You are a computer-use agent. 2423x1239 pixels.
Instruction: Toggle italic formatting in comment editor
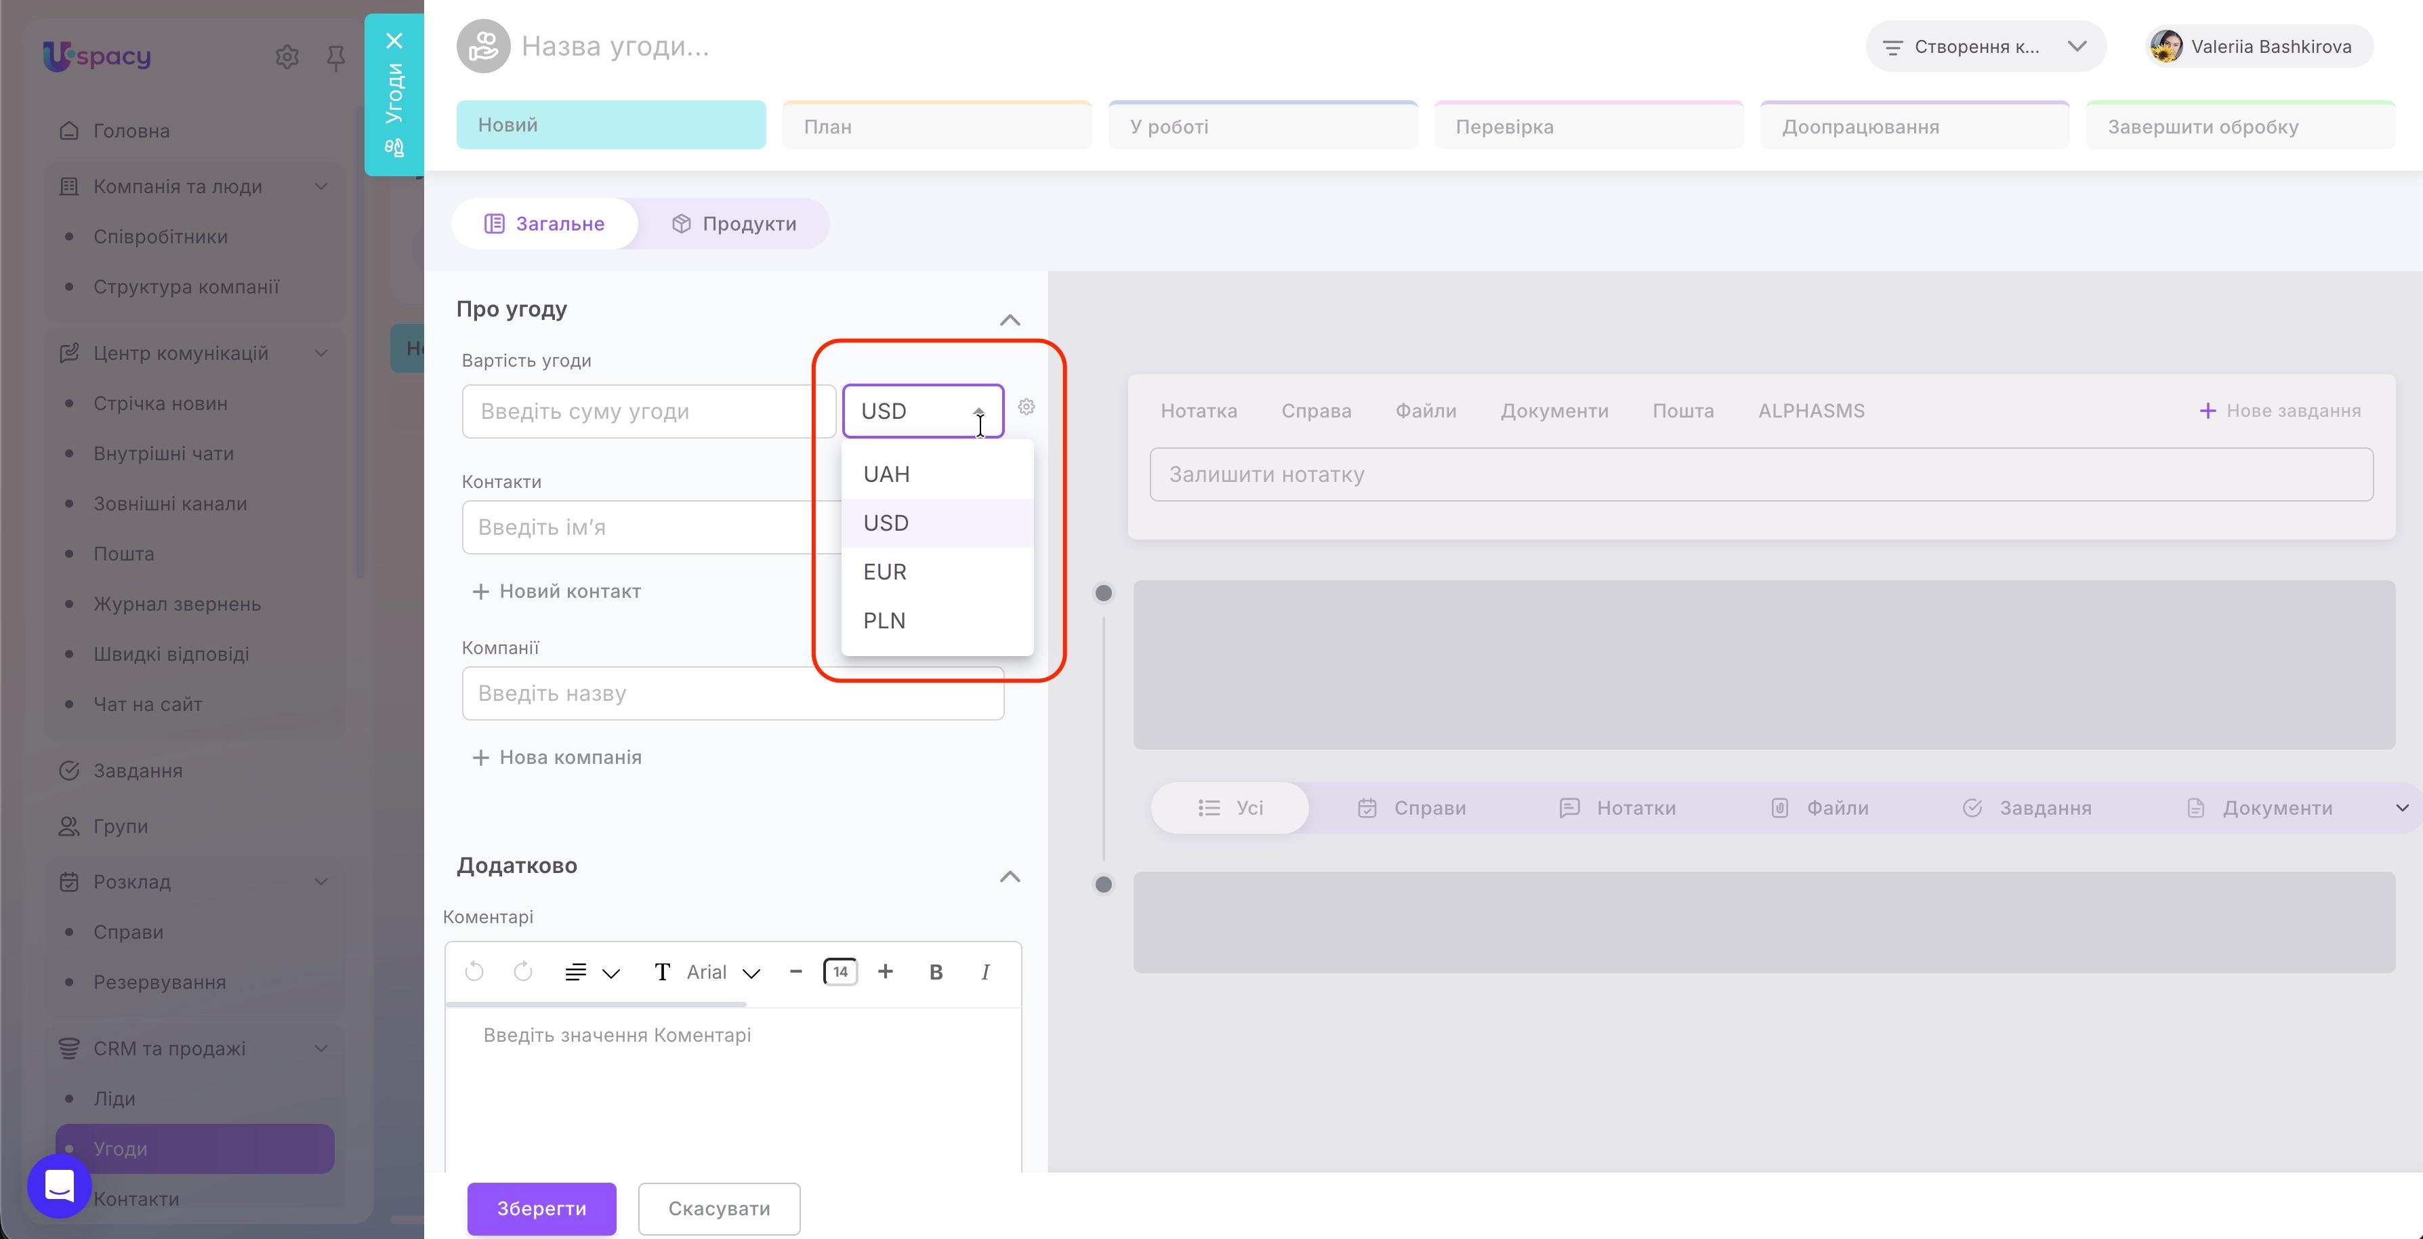(985, 972)
